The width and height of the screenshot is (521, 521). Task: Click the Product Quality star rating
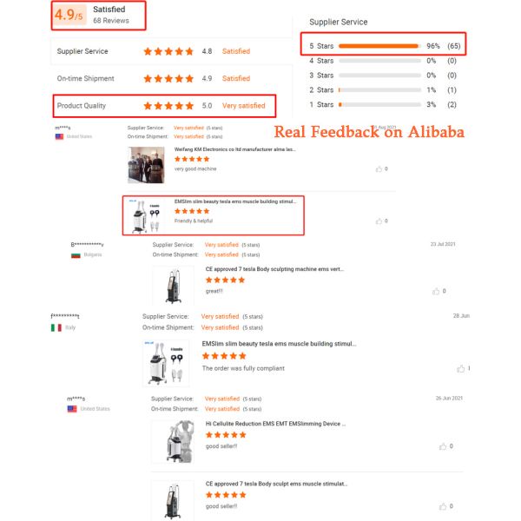pyautogui.click(x=168, y=106)
